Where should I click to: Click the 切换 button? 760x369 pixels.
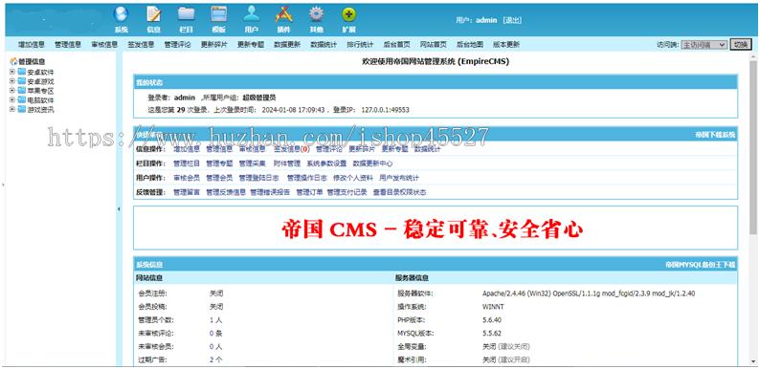click(x=740, y=45)
